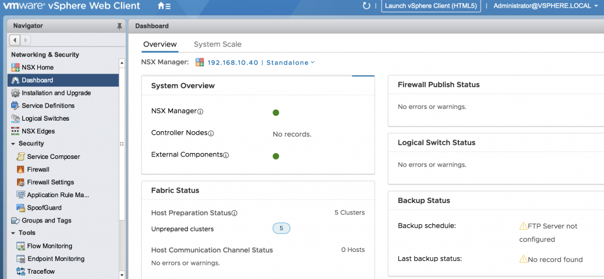Open Logical Switches in Navigator

point(45,118)
